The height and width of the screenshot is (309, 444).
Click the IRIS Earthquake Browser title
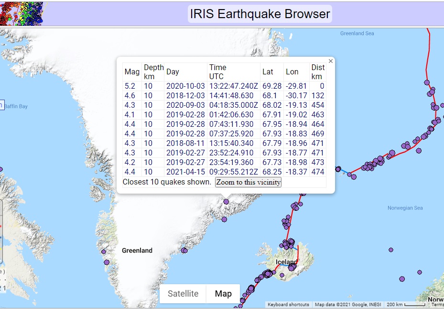tap(260, 14)
